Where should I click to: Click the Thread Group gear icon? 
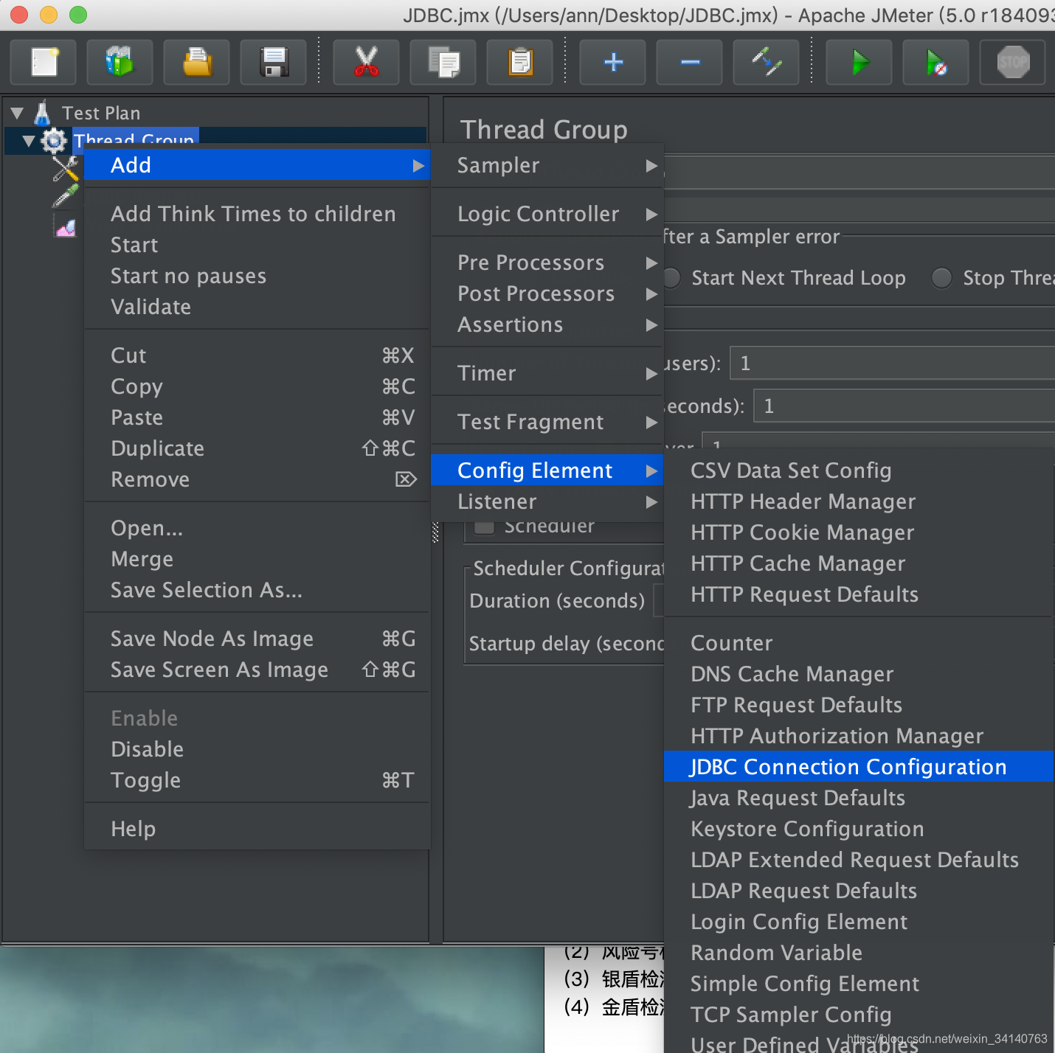click(53, 140)
